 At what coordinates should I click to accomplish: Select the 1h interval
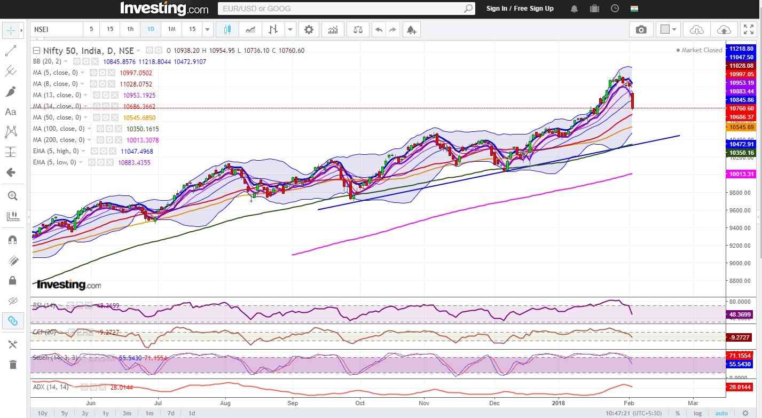[x=130, y=29]
